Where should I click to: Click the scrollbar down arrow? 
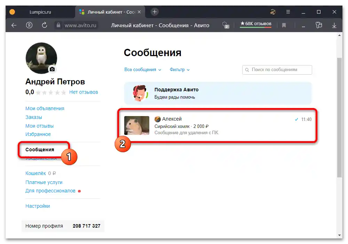339,235
